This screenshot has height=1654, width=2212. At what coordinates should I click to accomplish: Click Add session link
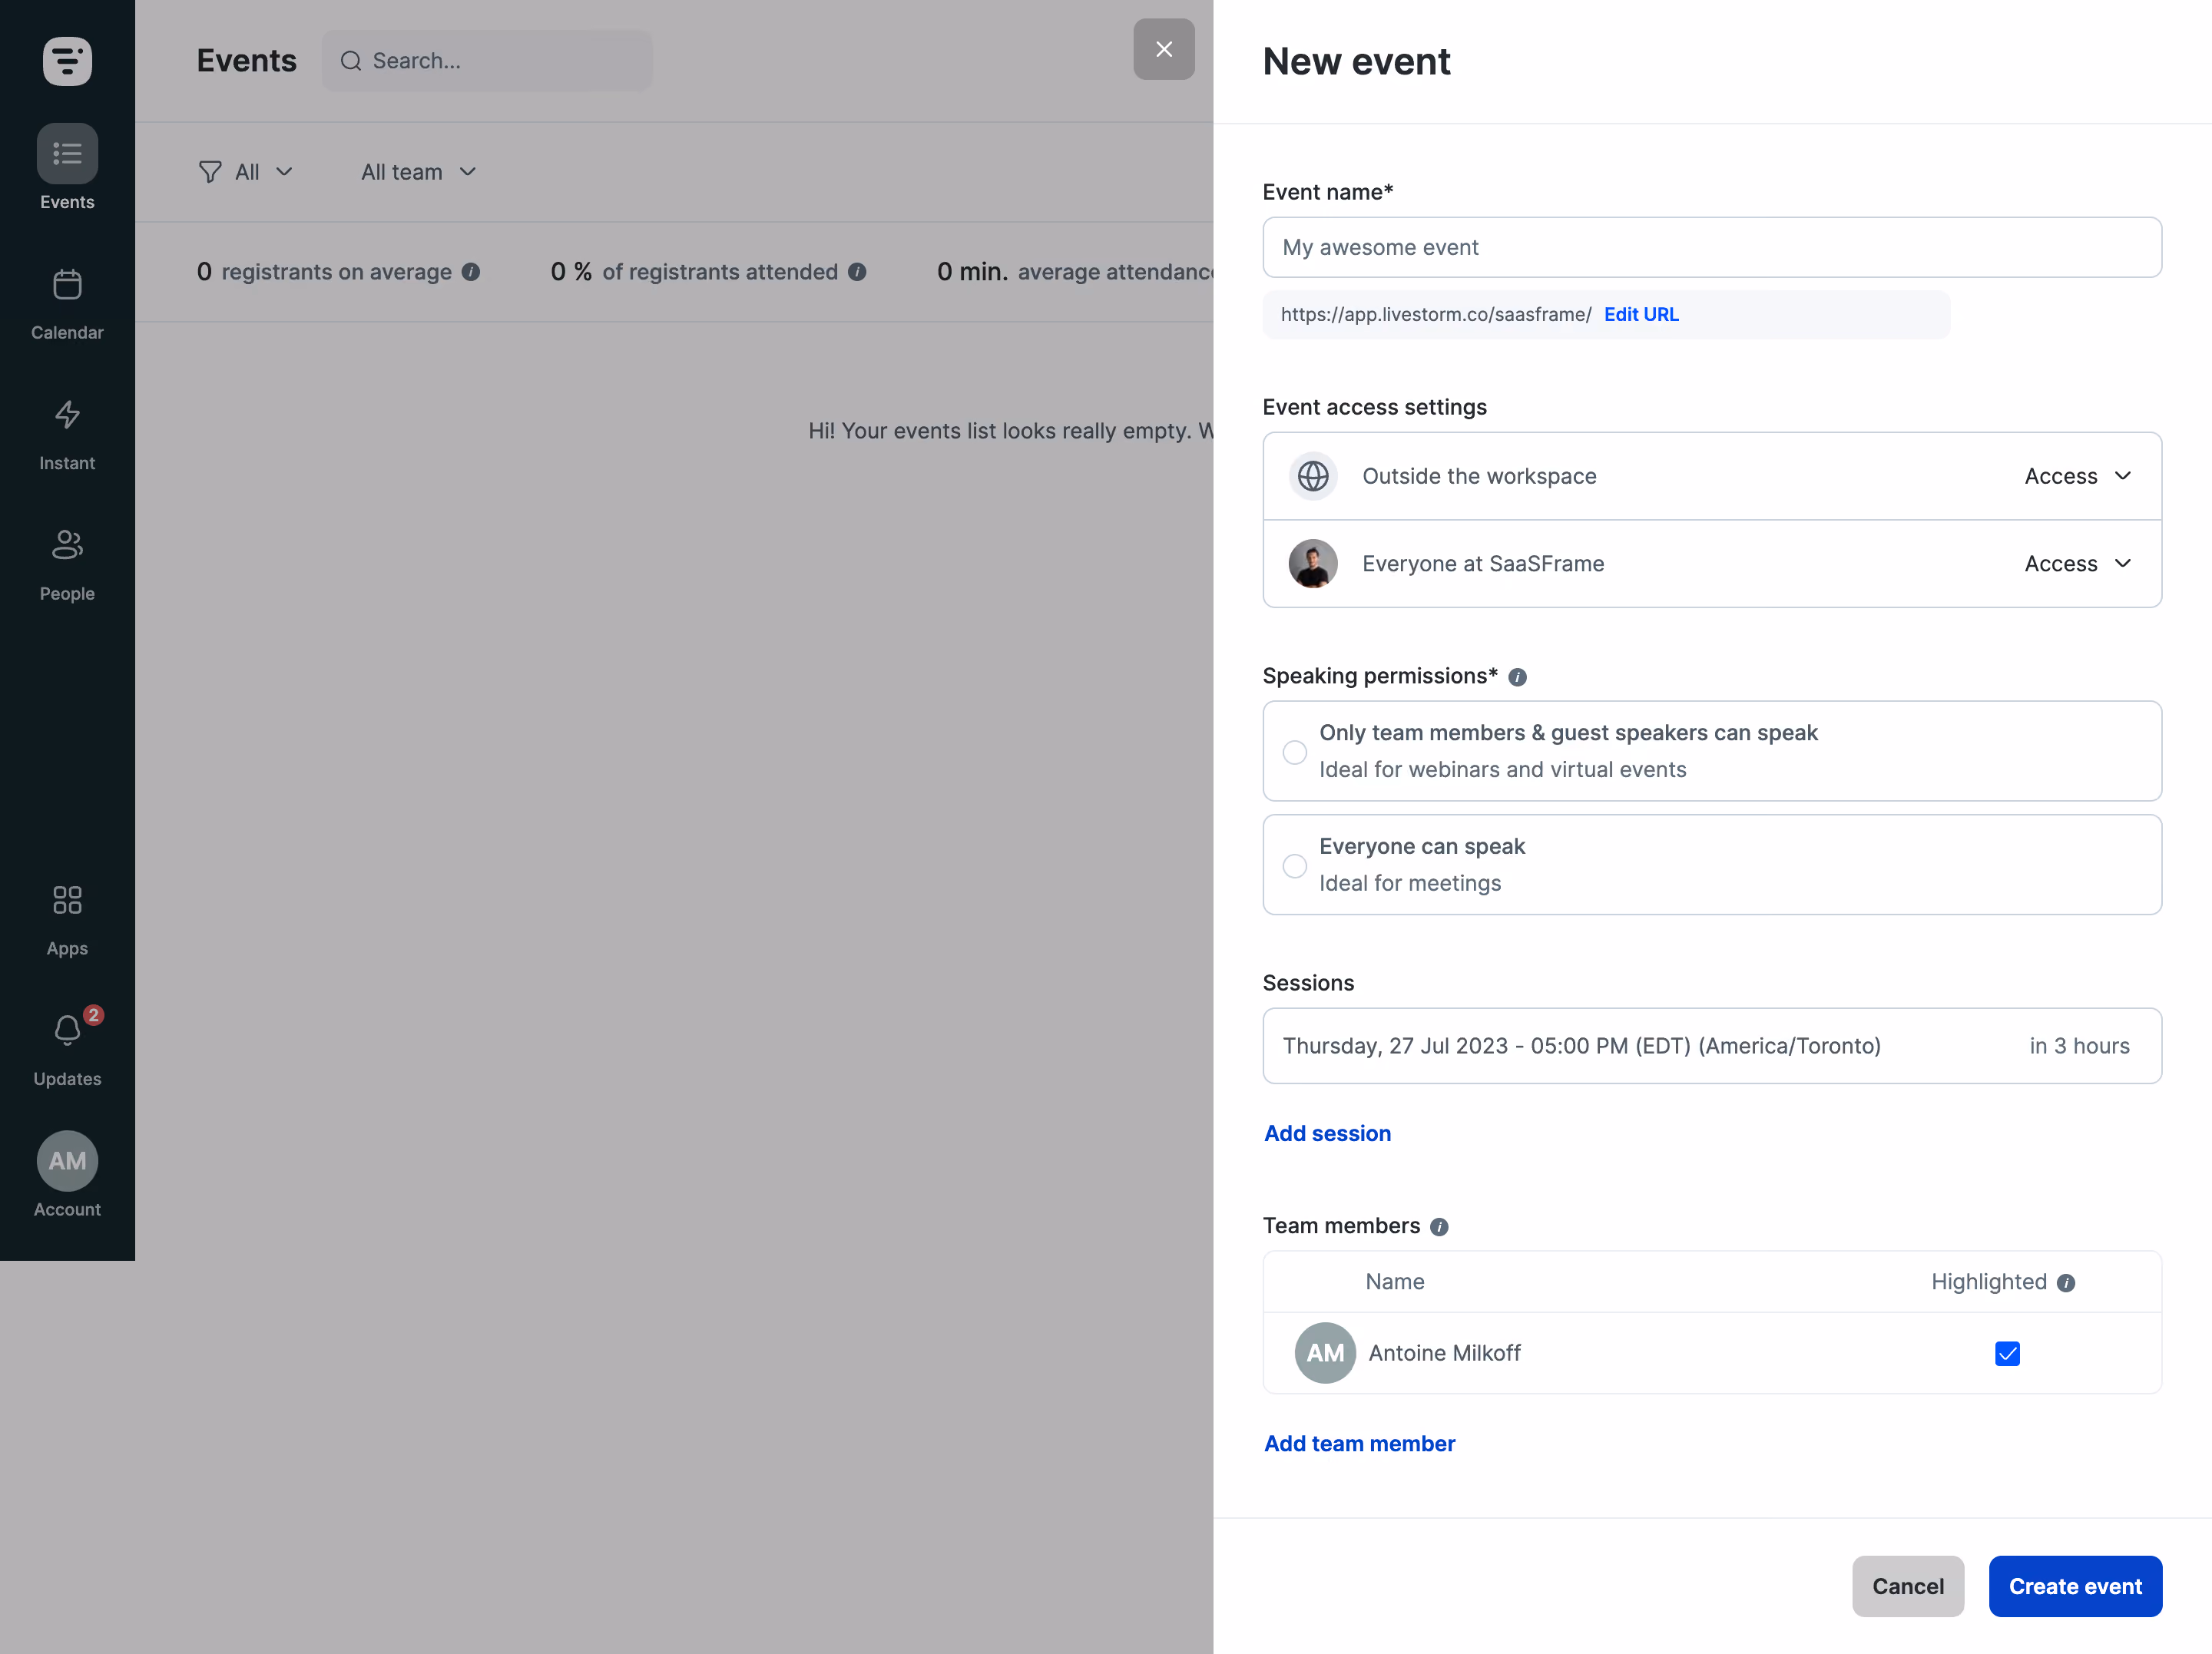pos(1327,1134)
